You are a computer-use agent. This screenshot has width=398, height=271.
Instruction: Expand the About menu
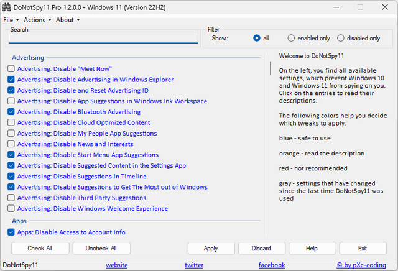[x=66, y=20]
